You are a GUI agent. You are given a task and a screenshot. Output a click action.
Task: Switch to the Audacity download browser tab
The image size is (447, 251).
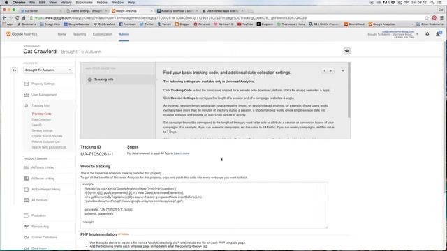[x=177, y=11]
